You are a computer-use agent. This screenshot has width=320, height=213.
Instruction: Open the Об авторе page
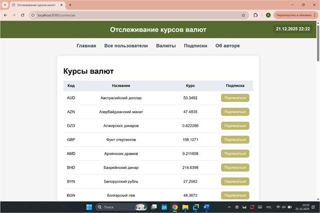[x=228, y=46]
